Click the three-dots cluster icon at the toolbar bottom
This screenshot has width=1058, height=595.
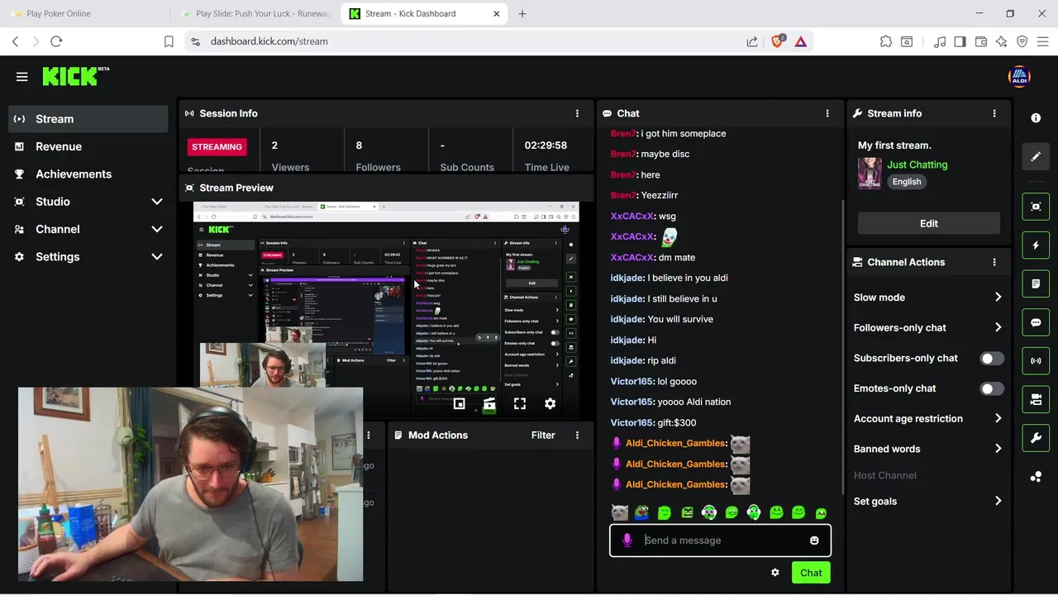pyautogui.click(x=1036, y=477)
